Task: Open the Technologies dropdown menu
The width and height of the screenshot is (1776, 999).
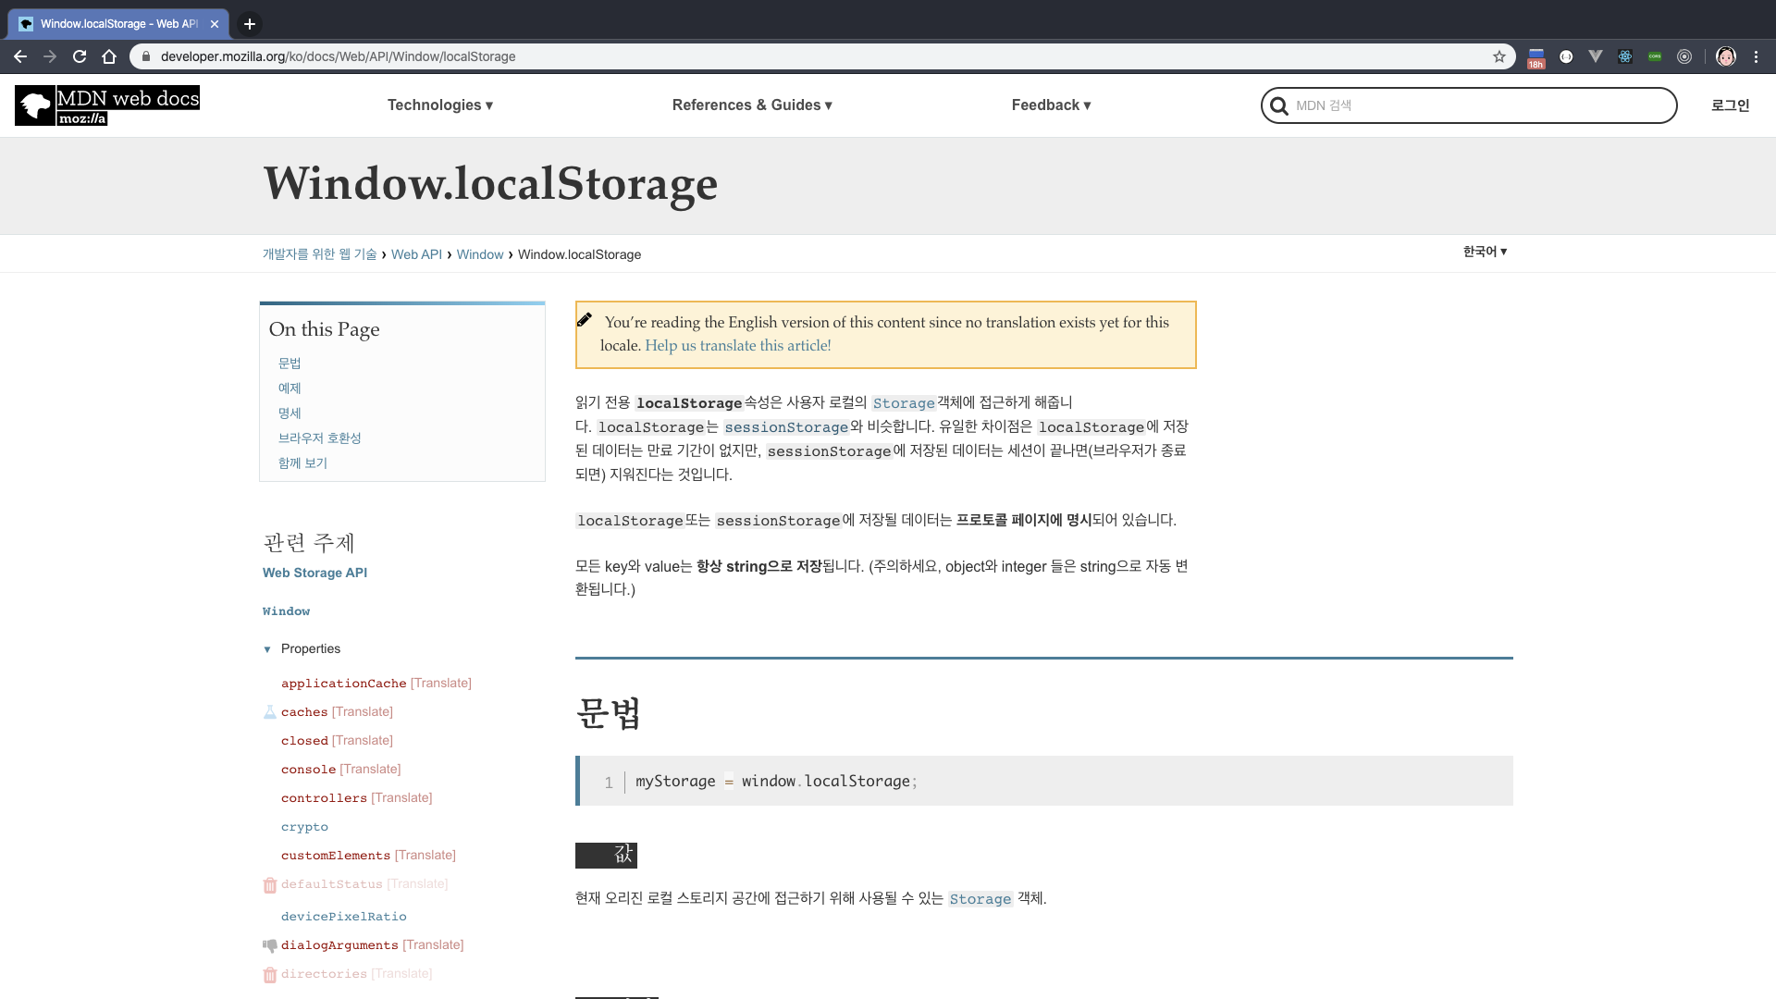Action: pos(439,105)
